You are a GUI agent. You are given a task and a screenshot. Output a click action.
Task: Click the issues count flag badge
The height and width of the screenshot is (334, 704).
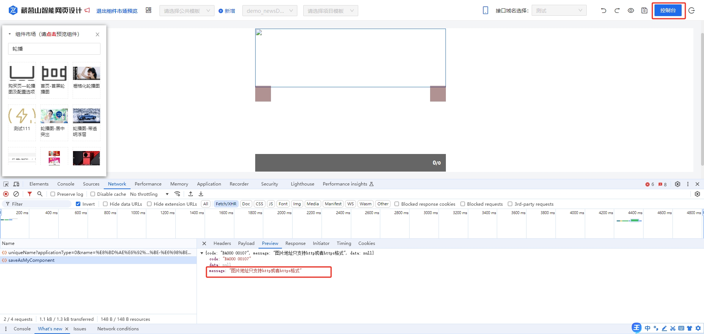[x=663, y=184]
